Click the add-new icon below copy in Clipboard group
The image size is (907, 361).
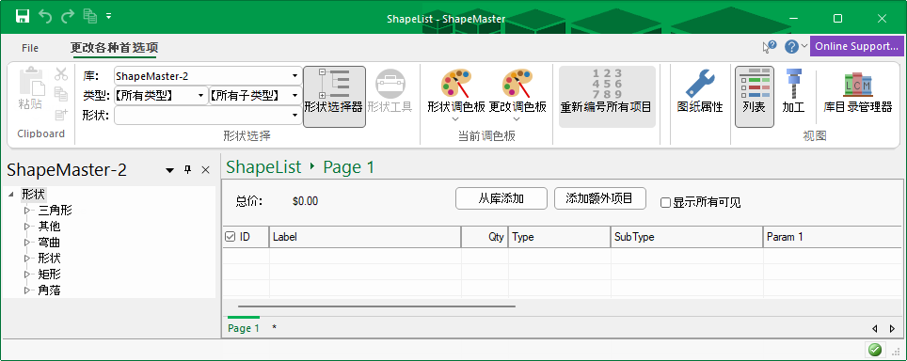point(61,115)
